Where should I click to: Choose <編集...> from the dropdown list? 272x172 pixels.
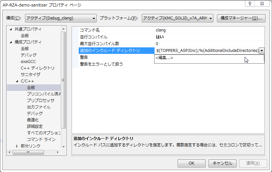pyautogui.click(x=164, y=58)
